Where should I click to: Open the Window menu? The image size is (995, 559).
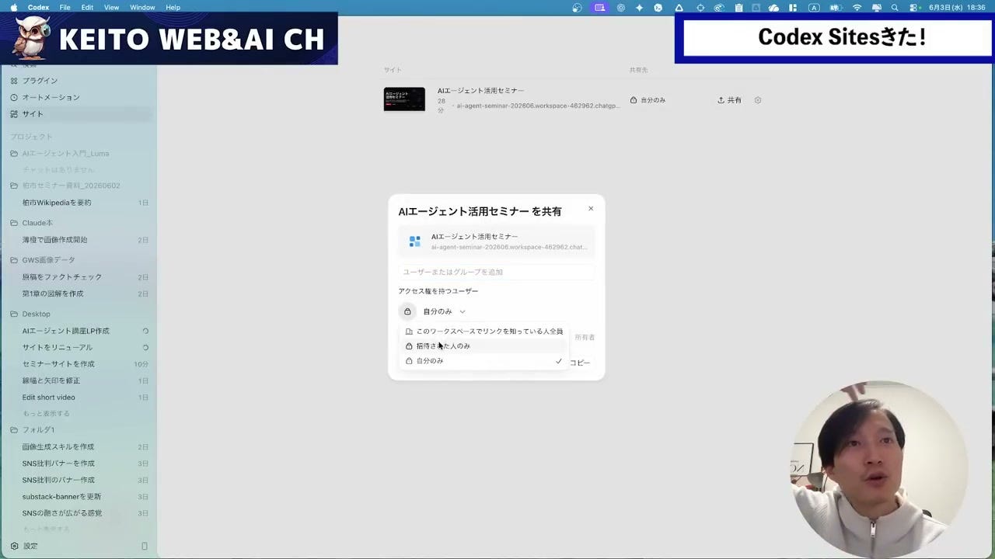click(x=142, y=7)
